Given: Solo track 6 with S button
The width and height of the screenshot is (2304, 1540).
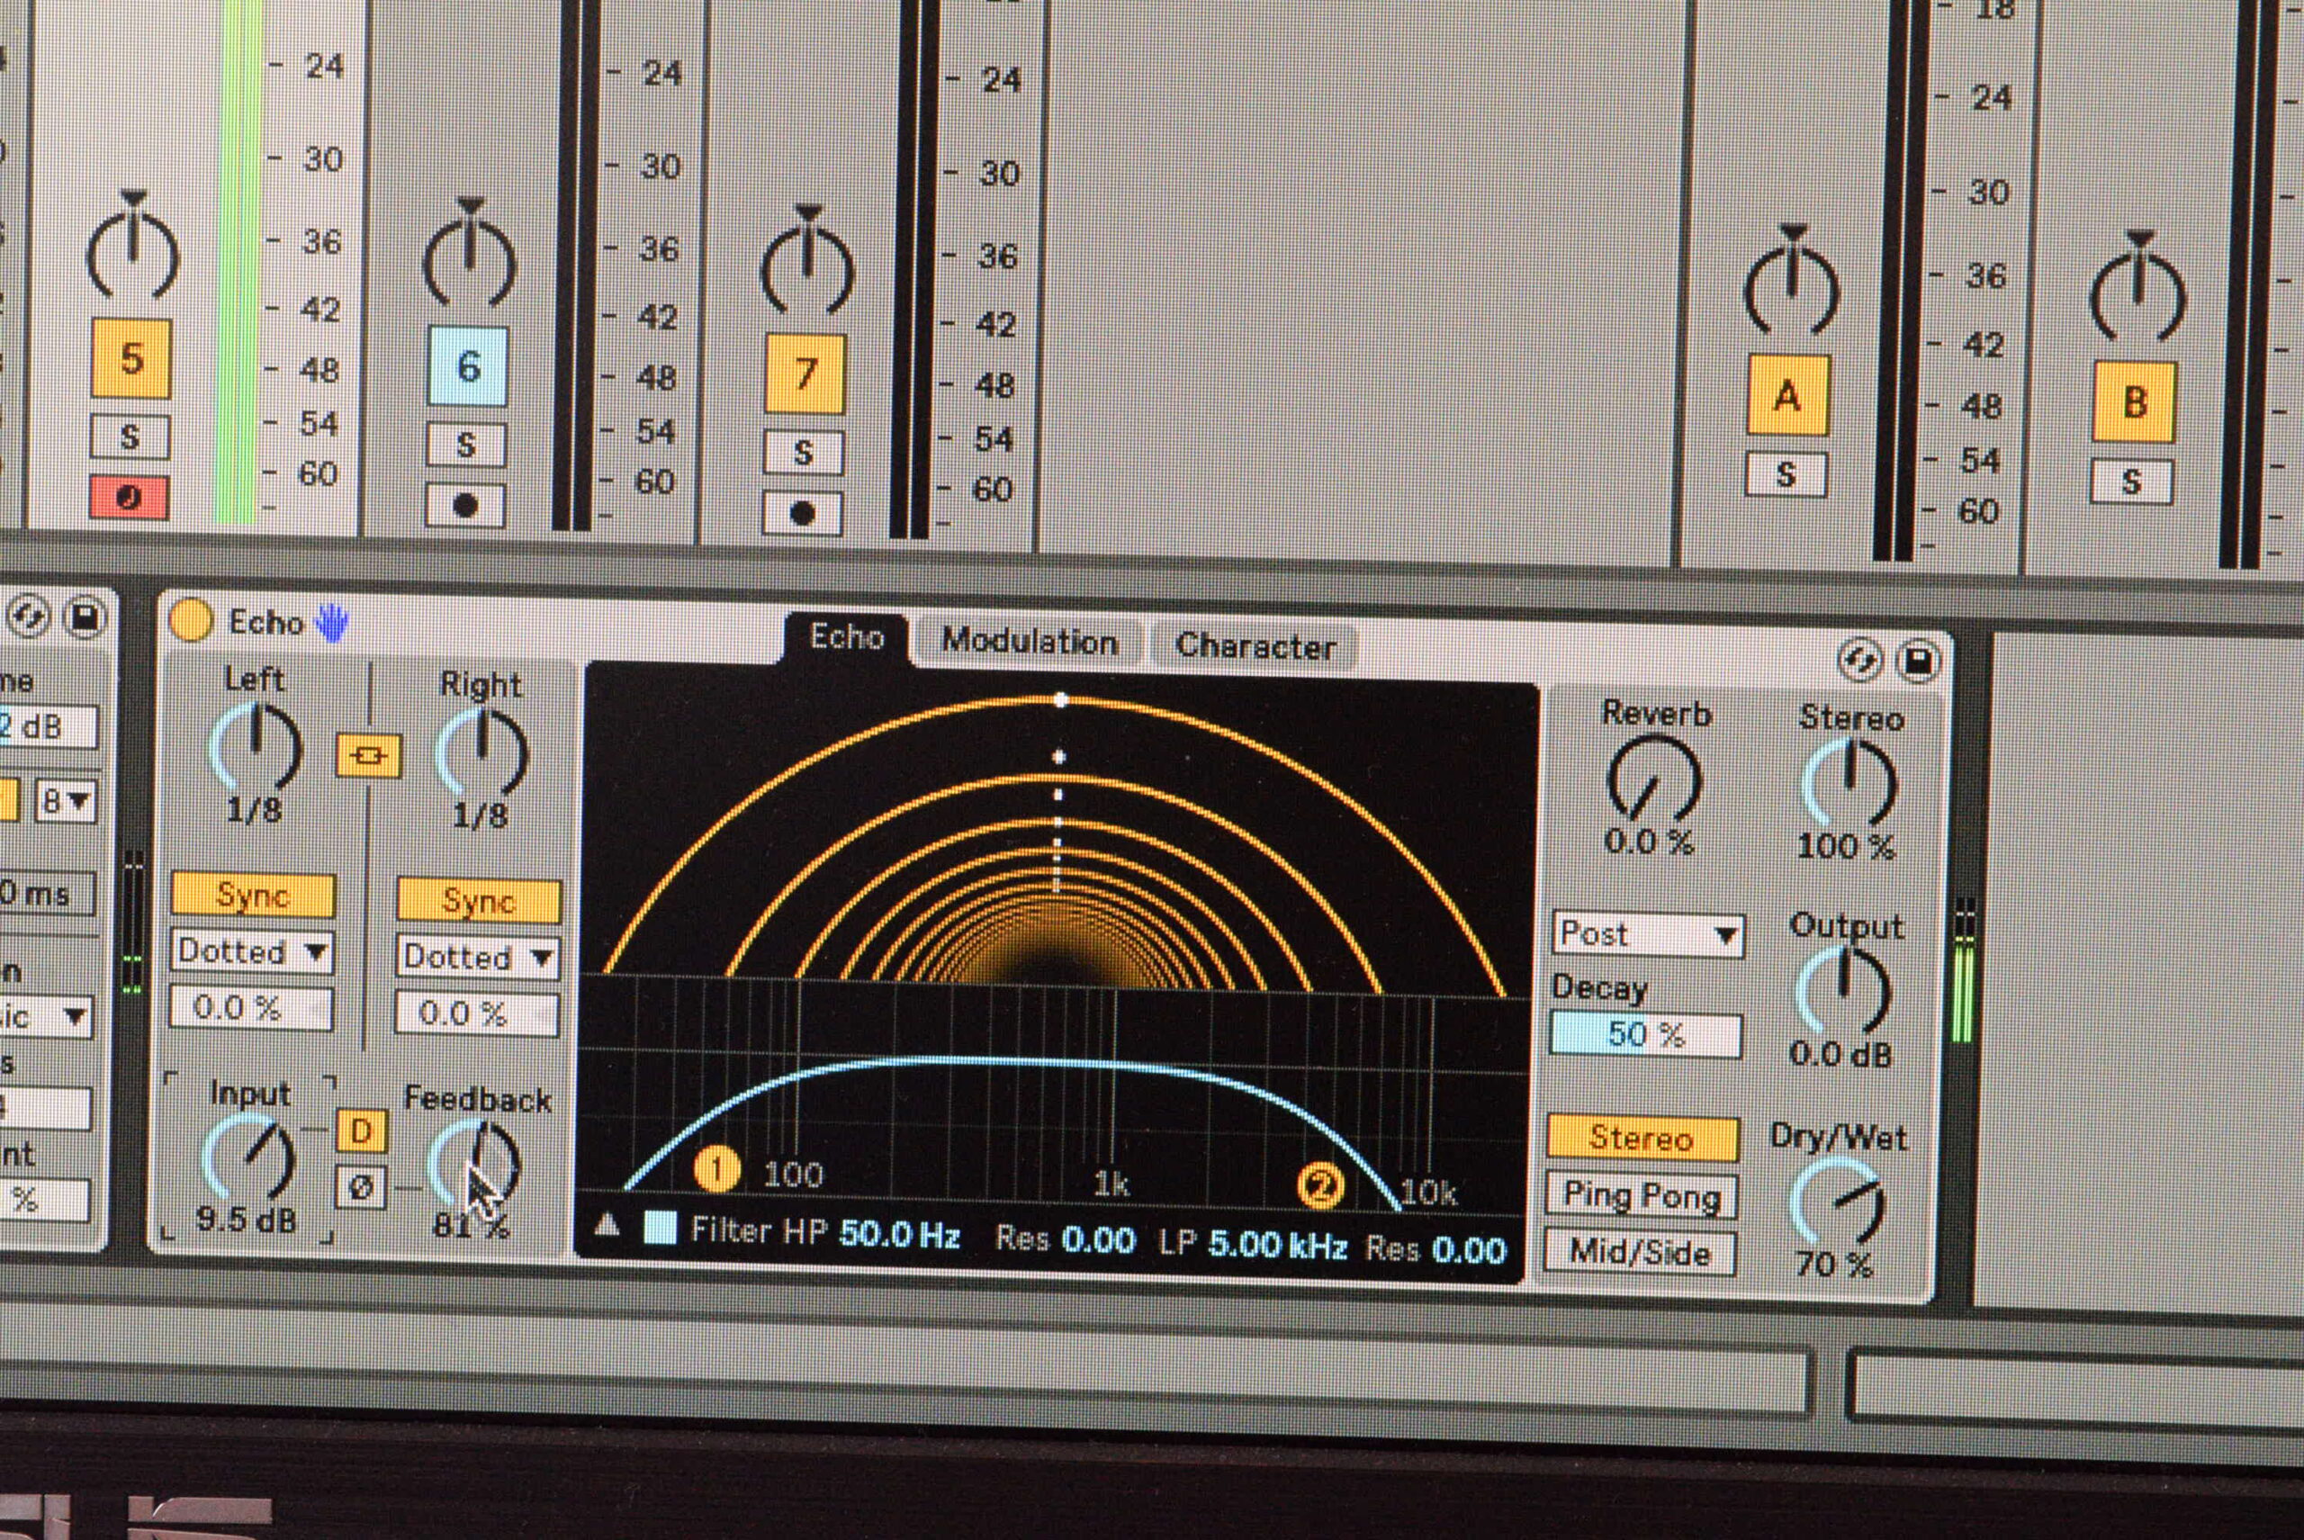Looking at the screenshot, I should 466,445.
